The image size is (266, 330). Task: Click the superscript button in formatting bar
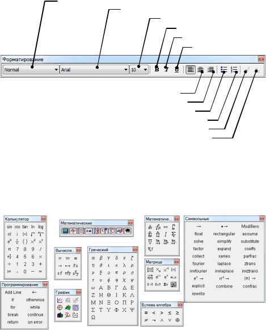[247, 69]
